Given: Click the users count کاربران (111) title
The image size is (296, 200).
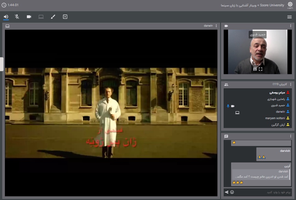Looking at the screenshot, I should (x=280, y=84).
